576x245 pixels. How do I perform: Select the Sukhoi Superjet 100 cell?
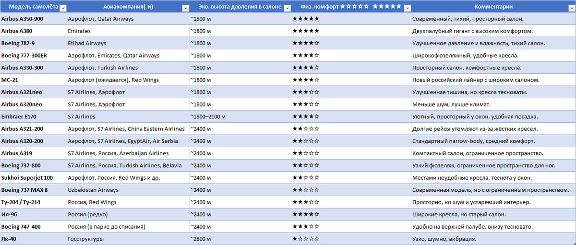point(33,178)
